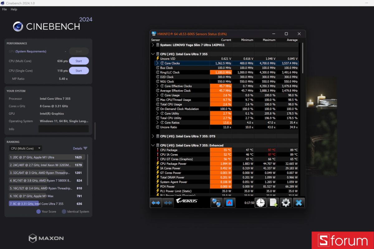Reset elapsed time using the clock icon
374x249 pixels.
[x=261, y=203]
